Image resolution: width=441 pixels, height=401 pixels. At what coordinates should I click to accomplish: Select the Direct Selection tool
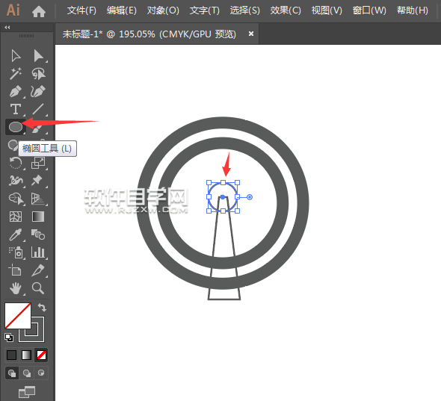[38, 56]
